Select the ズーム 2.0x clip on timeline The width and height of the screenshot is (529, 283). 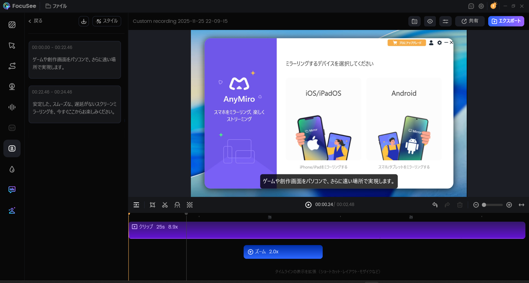(x=283, y=252)
